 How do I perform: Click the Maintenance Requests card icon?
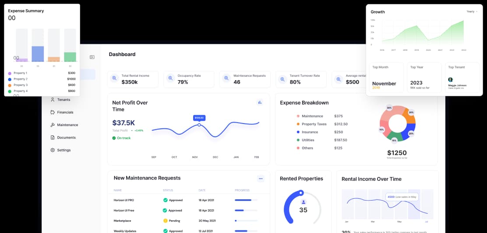(226, 78)
